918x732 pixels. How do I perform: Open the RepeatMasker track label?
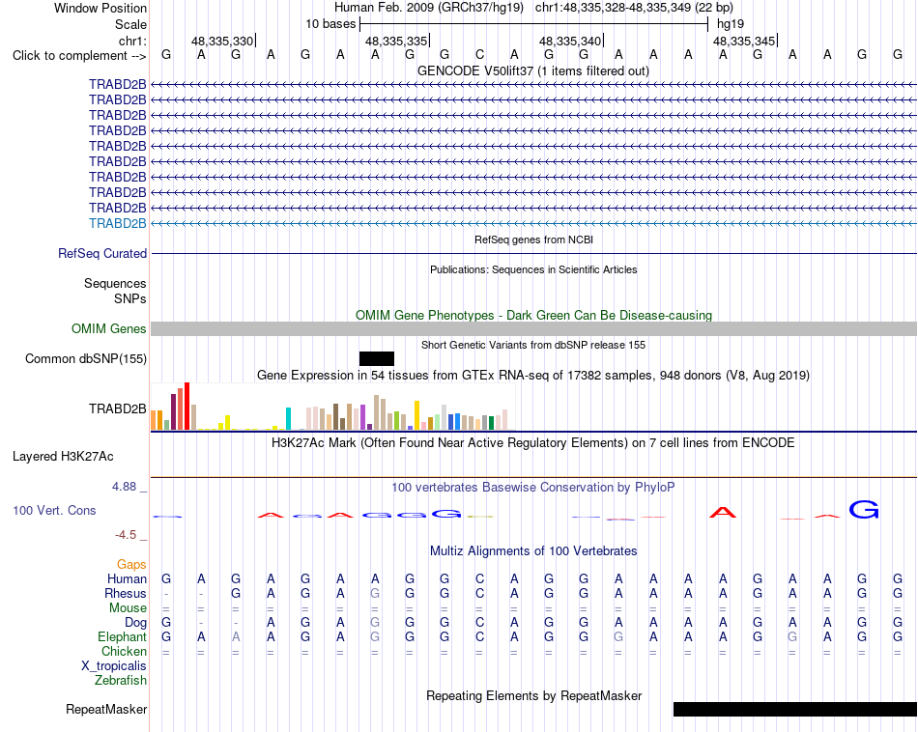click(106, 709)
